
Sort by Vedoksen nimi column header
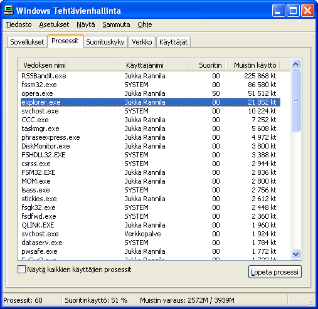tap(69, 65)
